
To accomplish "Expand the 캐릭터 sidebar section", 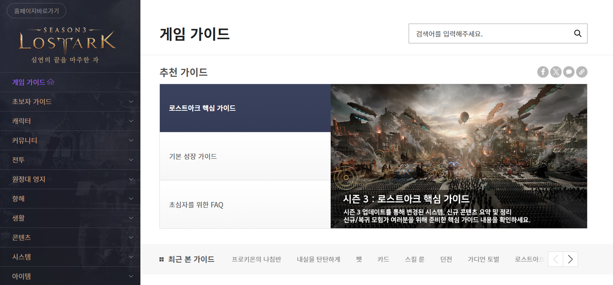I will [70, 121].
